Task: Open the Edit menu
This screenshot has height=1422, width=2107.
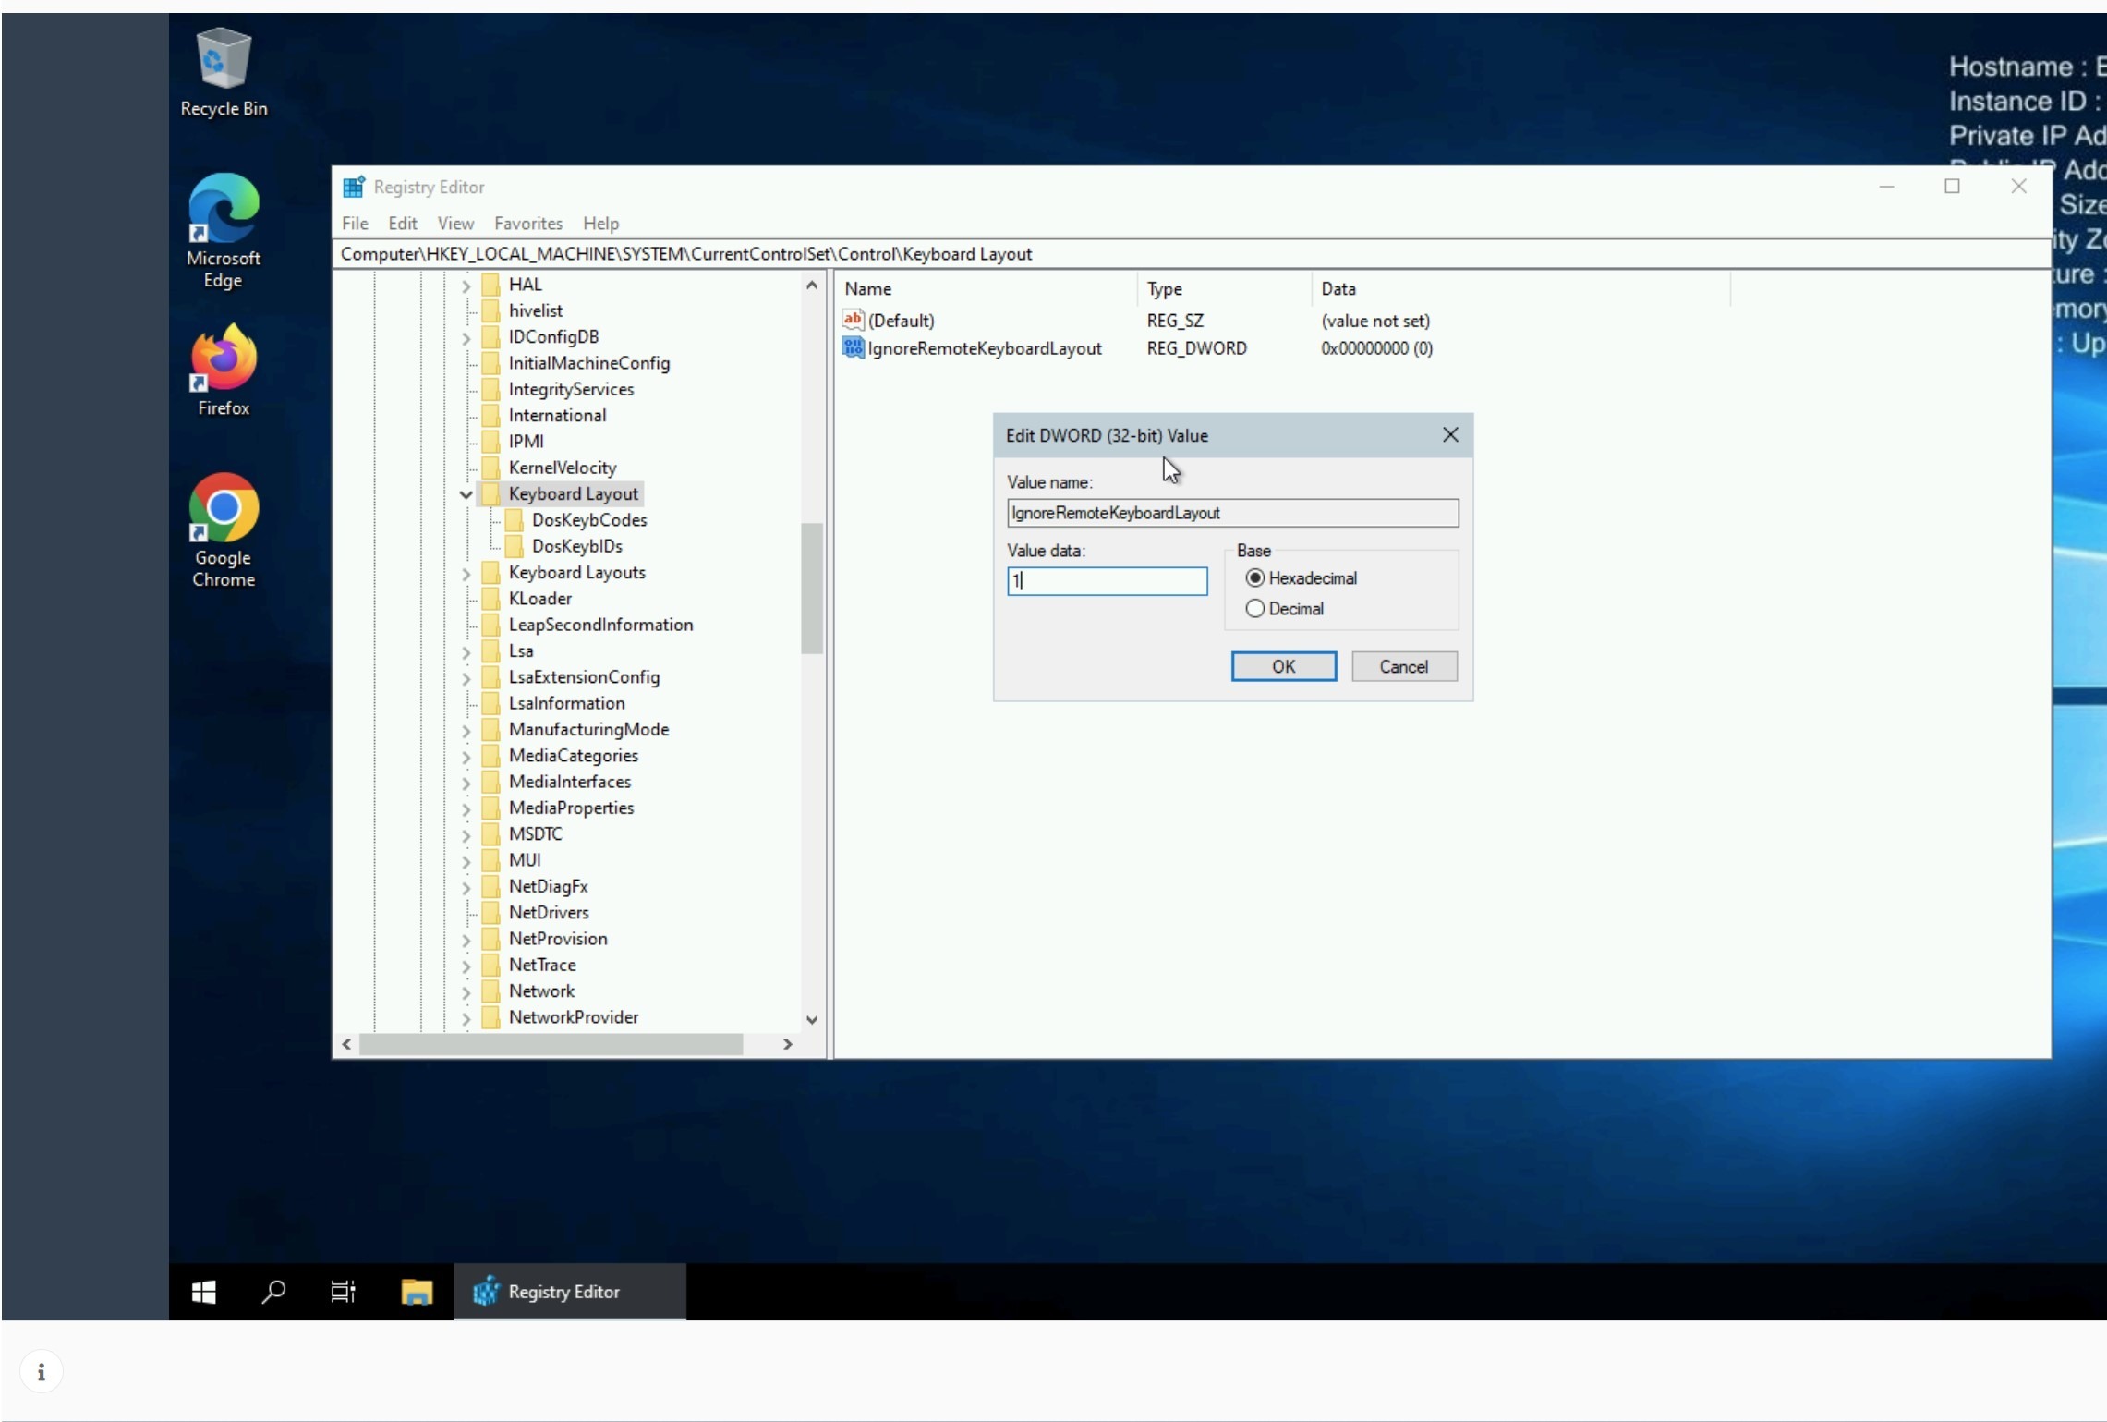Action: click(402, 223)
